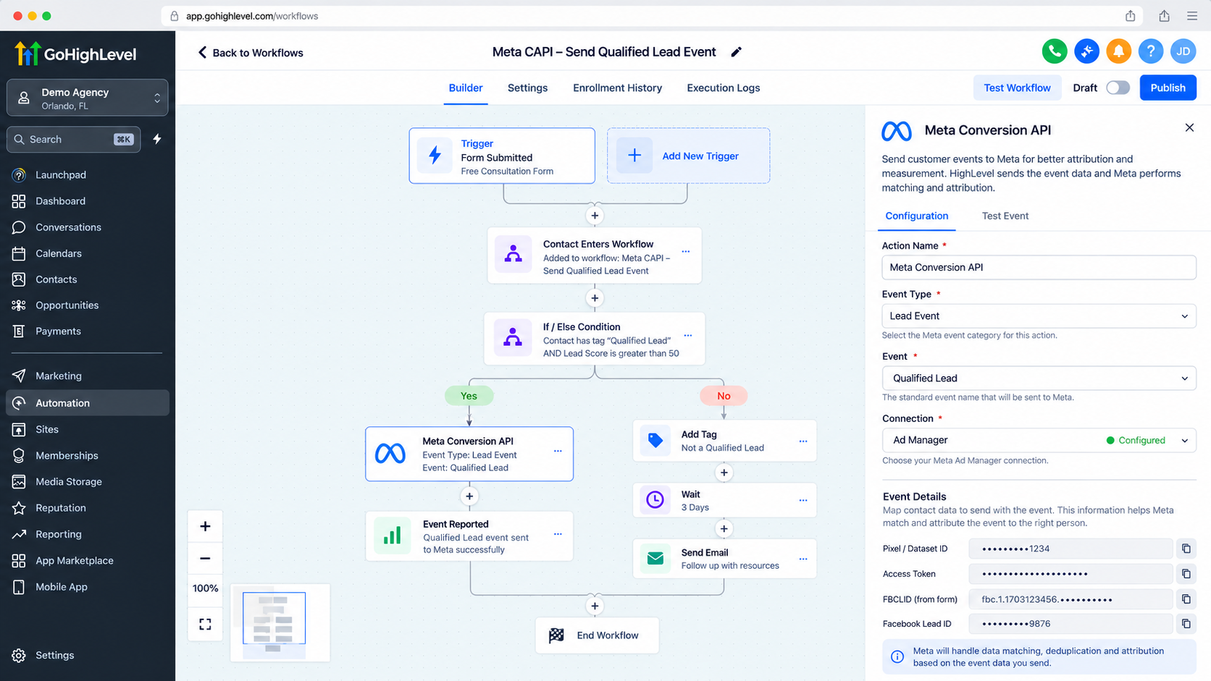Screen dimensions: 1211x681
Task: Open the help question mark icon
Action: point(1150,51)
